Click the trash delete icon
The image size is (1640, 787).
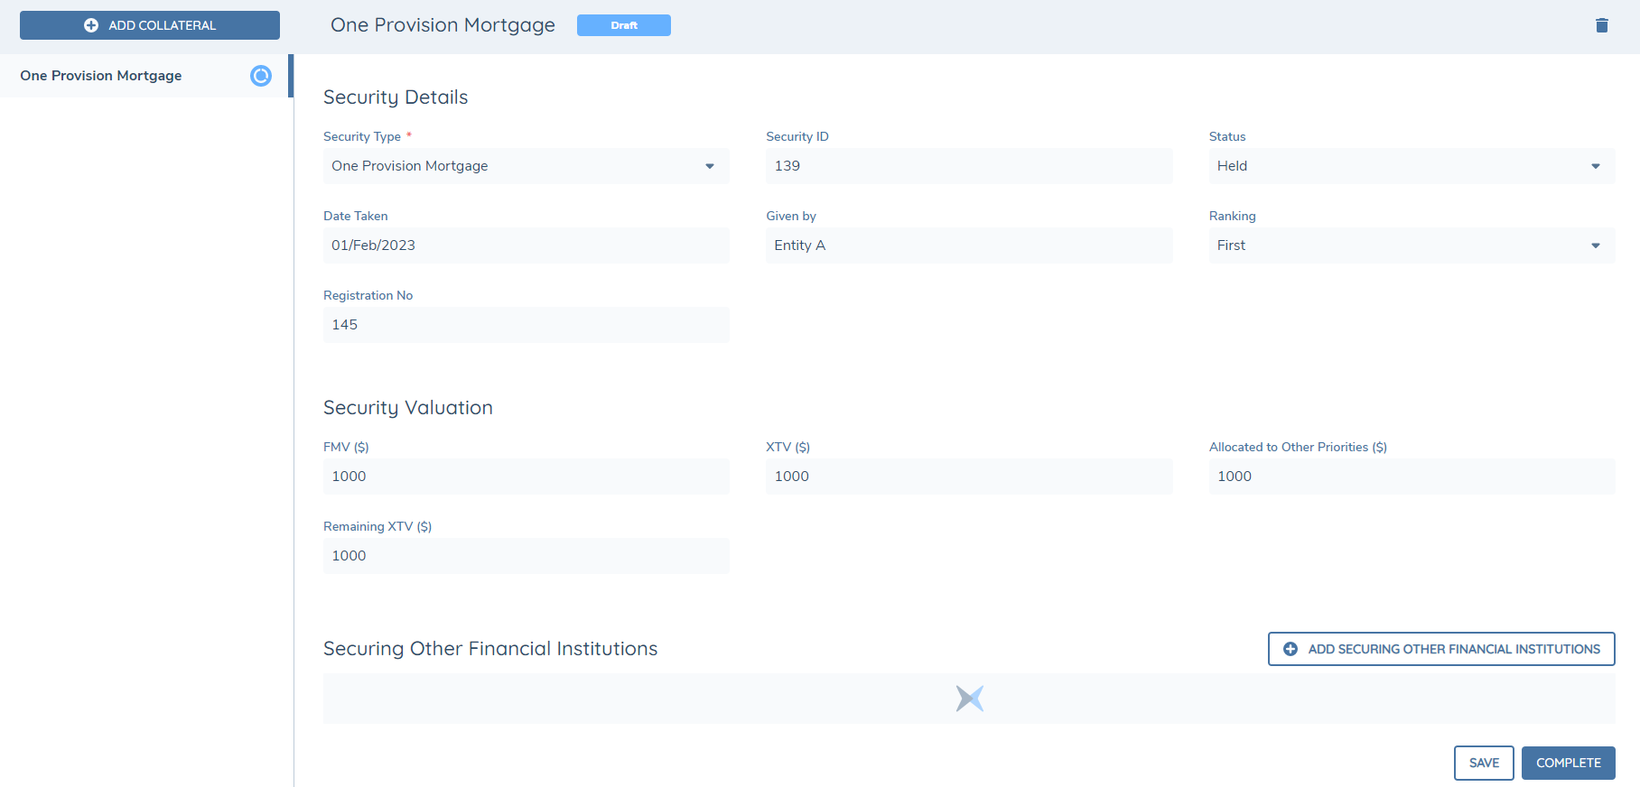click(x=1601, y=25)
